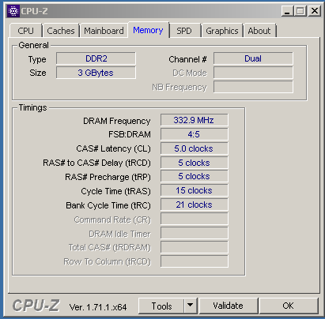Click the CPU-Z app icon in title bar
This screenshot has height=319, width=325.
tap(13, 11)
